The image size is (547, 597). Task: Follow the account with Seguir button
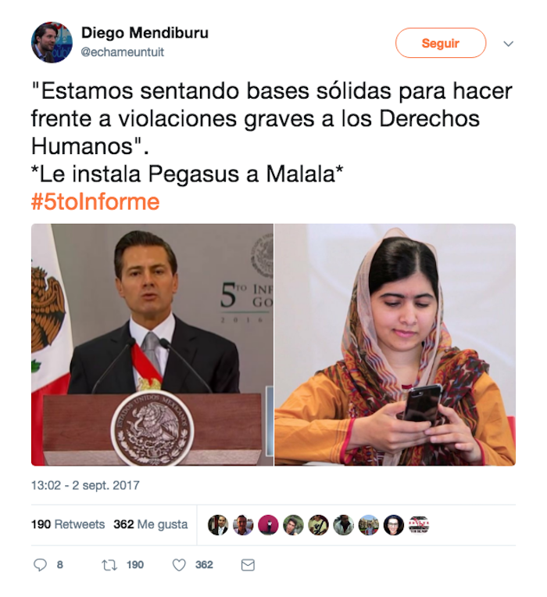[x=441, y=43]
